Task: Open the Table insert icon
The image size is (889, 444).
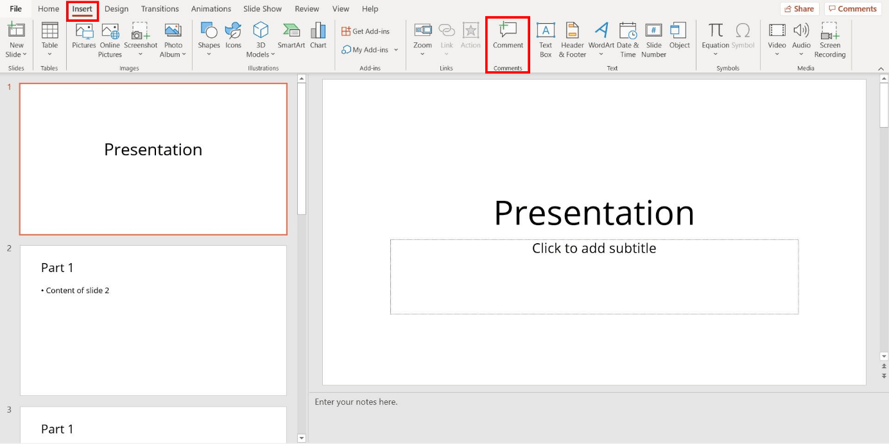Action: pyautogui.click(x=49, y=30)
